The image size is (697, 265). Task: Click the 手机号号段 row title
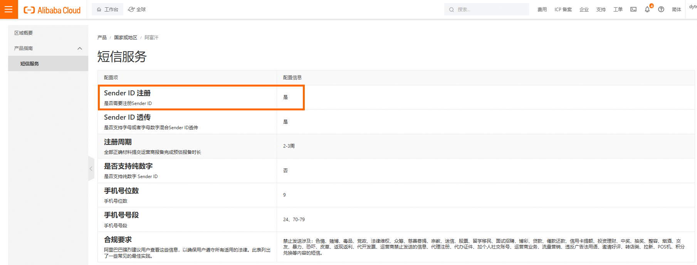121,215
